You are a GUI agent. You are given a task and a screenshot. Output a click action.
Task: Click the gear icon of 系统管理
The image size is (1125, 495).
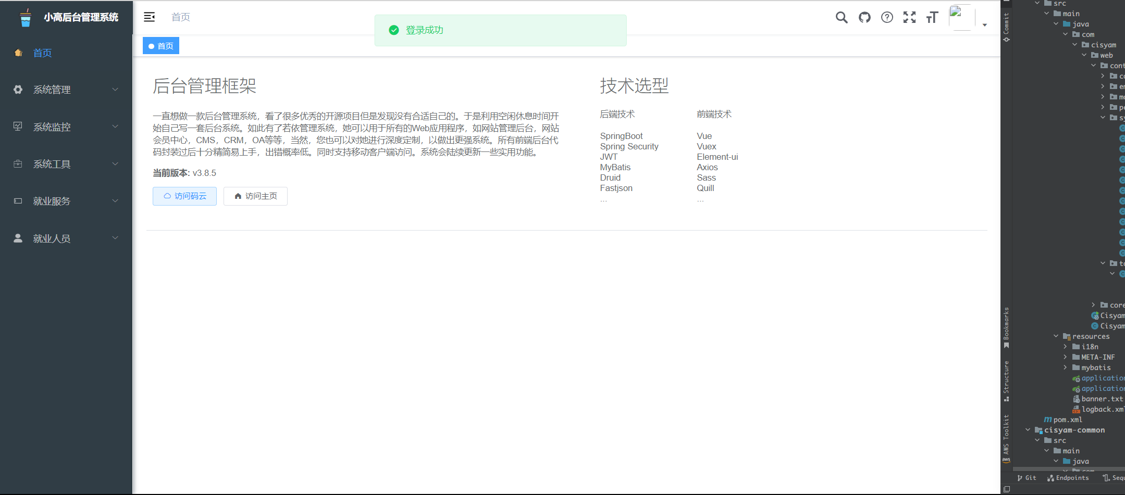(18, 90)
